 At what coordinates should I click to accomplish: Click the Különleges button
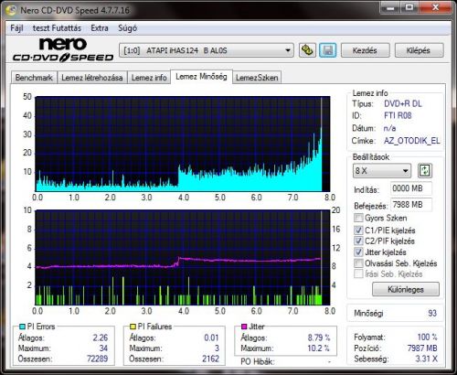coord(406,289)
